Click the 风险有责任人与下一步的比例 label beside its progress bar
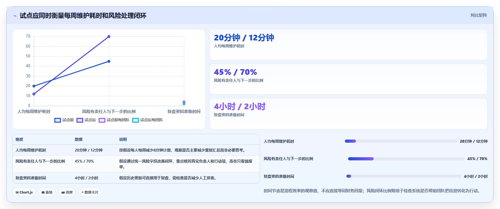The width and height of the screenshot is (500, 209). 288,159
